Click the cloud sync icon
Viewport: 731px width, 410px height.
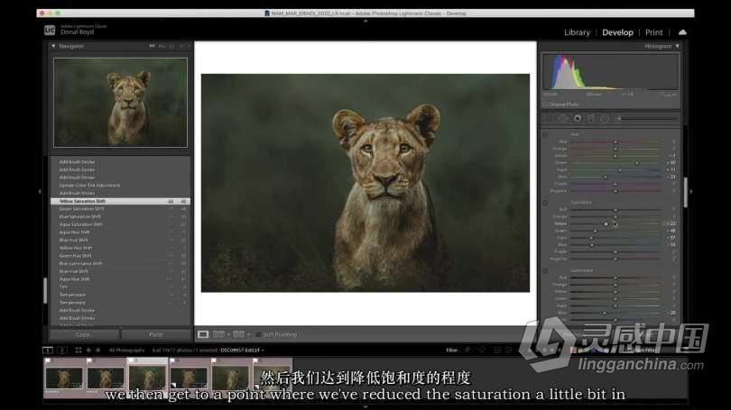click(x=682, y=32)
